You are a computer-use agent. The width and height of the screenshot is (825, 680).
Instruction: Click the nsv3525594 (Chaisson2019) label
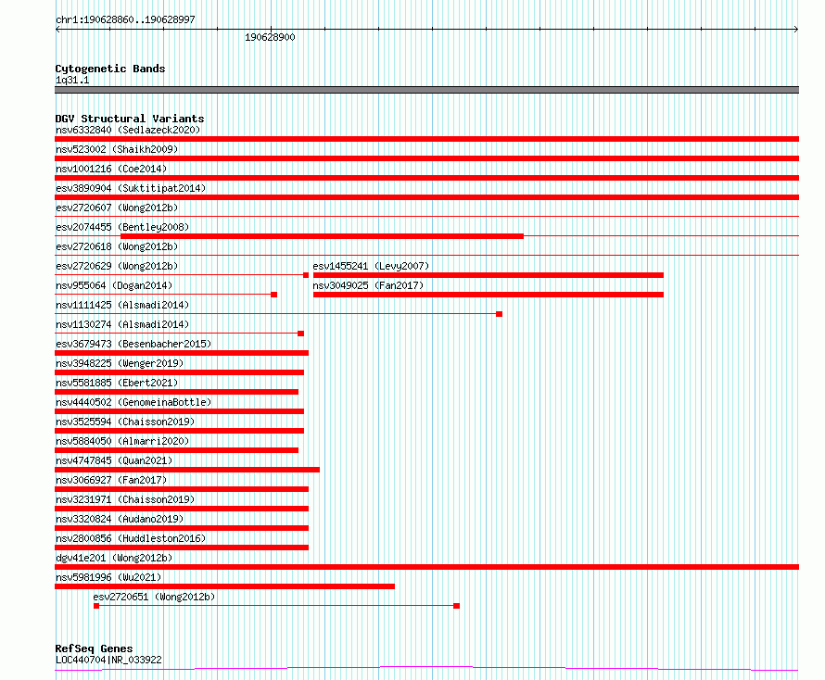pyautogui.click(x=125, y=422)
